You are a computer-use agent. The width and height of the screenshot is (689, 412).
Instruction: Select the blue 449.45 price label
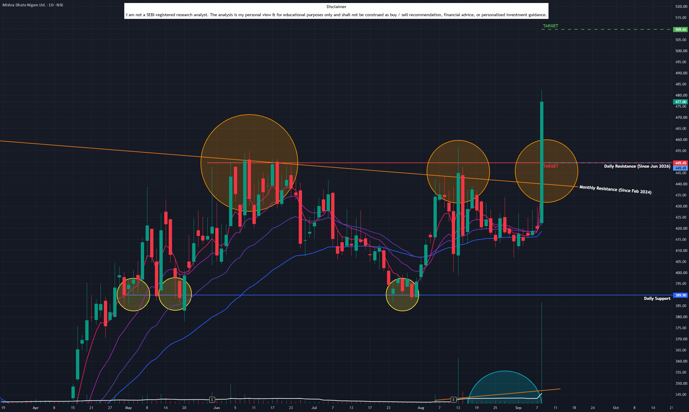681,168
